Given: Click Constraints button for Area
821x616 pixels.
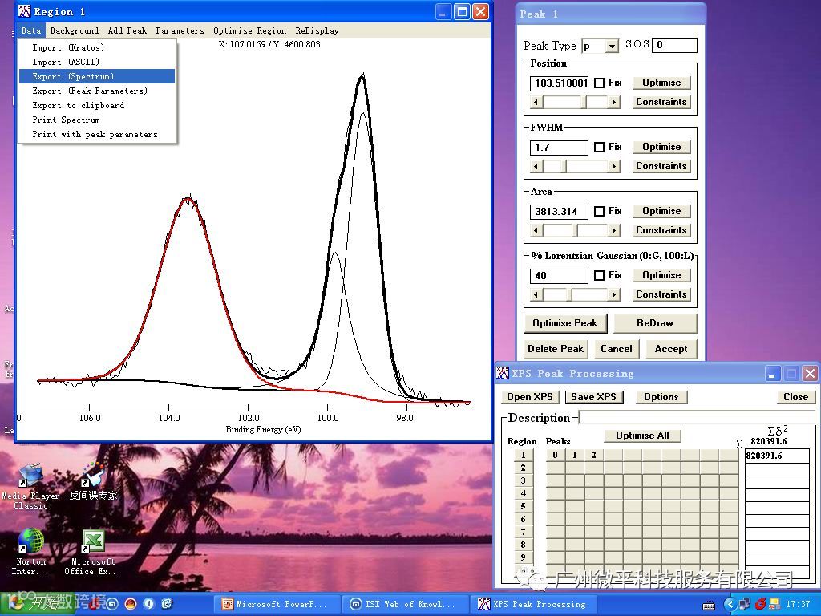Looking at the screenshot, I should [661, 230].
